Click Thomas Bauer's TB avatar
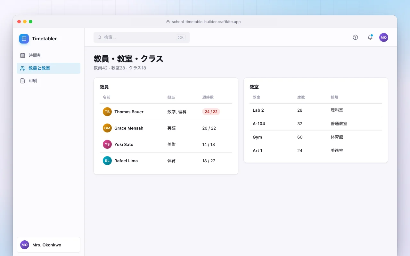 pos(107,112)
